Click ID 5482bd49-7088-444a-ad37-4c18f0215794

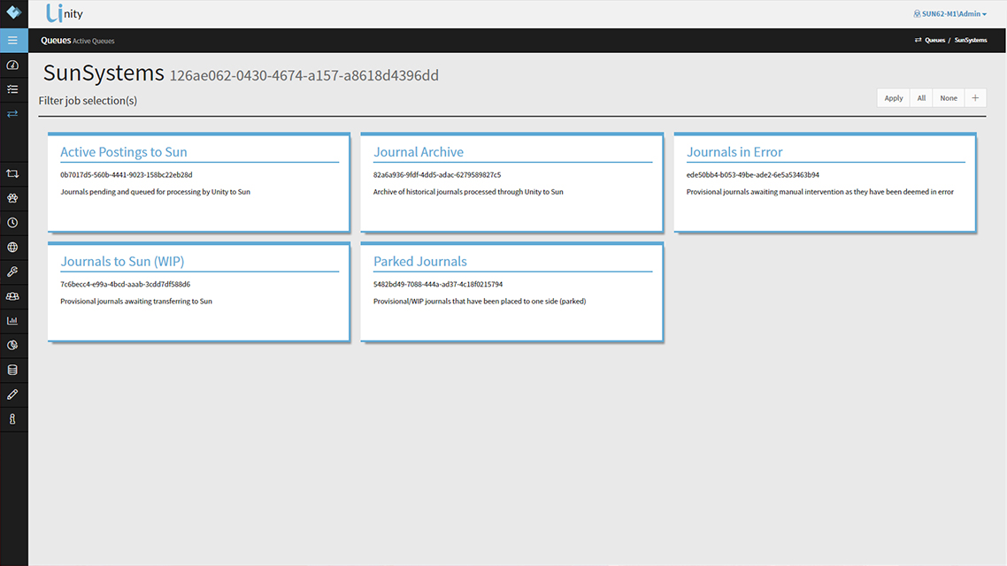(x=438, y=284)
